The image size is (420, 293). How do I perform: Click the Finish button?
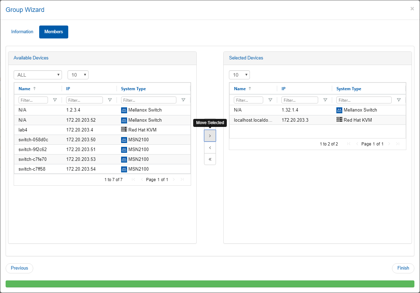coord(403,268)
